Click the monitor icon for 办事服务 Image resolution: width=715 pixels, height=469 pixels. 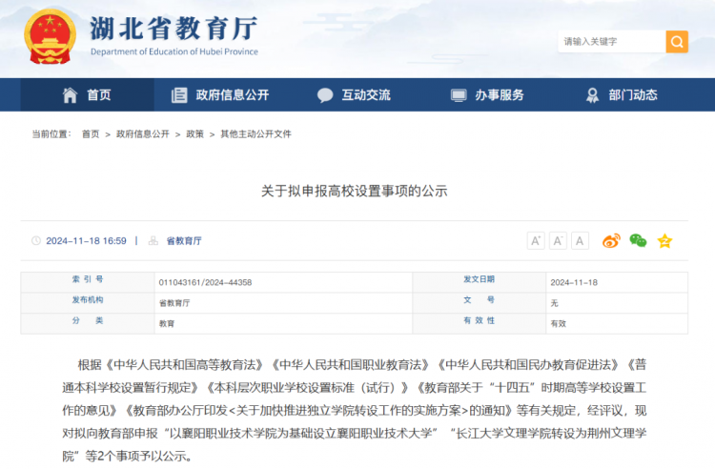coord(459,95)
